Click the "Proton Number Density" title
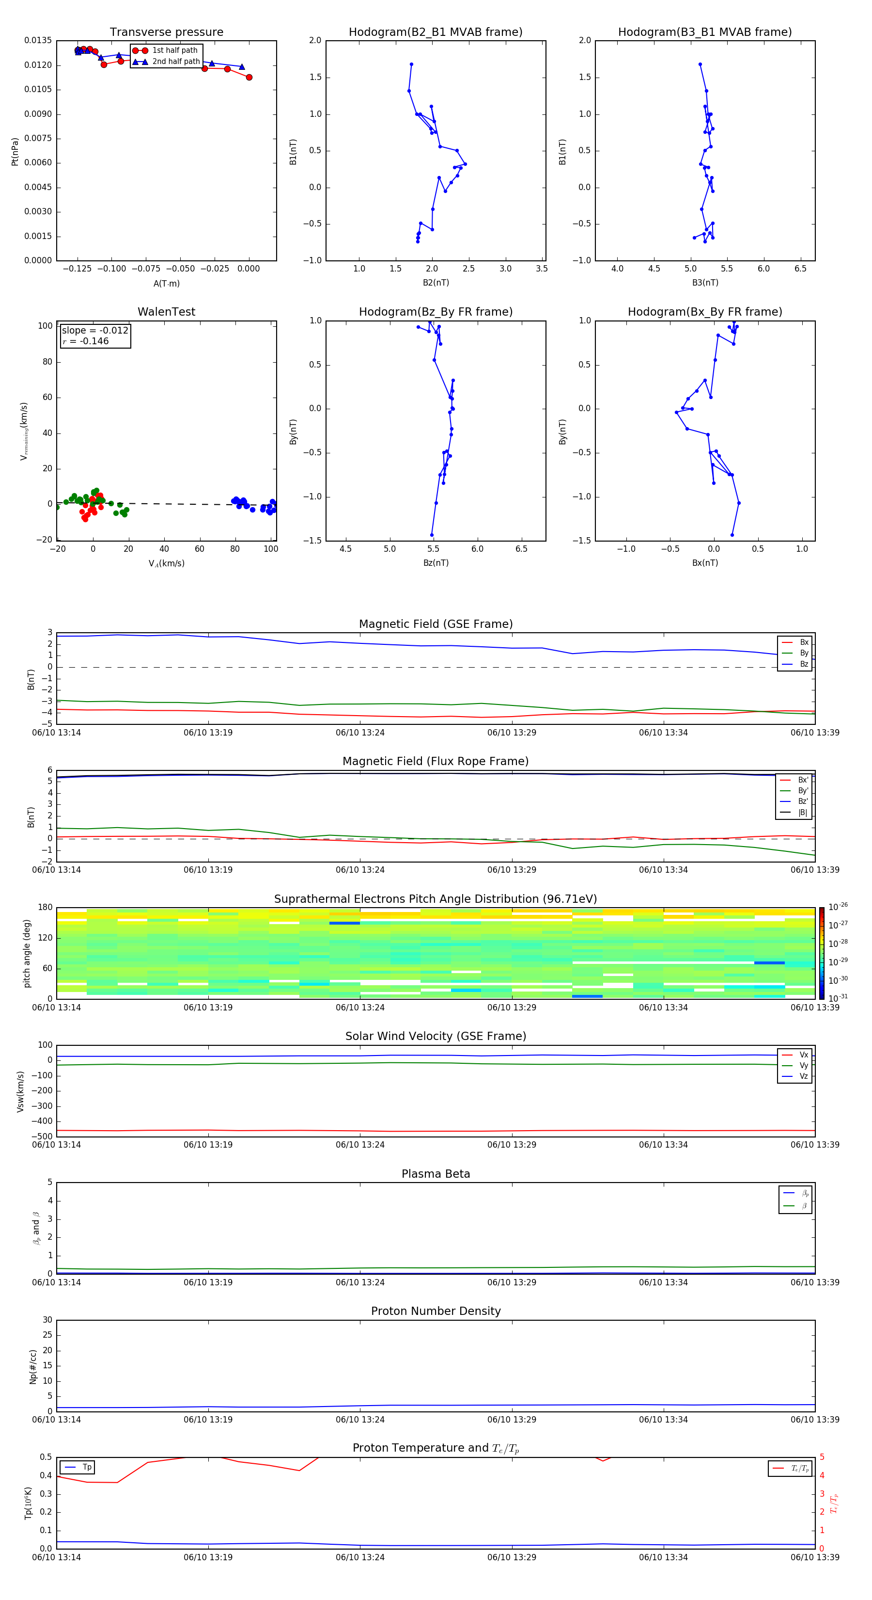This screenshot has height=1600, width=872. 436,1311
